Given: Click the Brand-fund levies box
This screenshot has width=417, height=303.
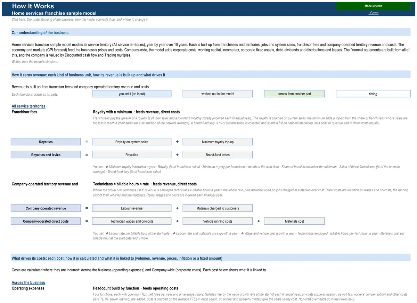Looking at the screenshot, I should [218, 155].
